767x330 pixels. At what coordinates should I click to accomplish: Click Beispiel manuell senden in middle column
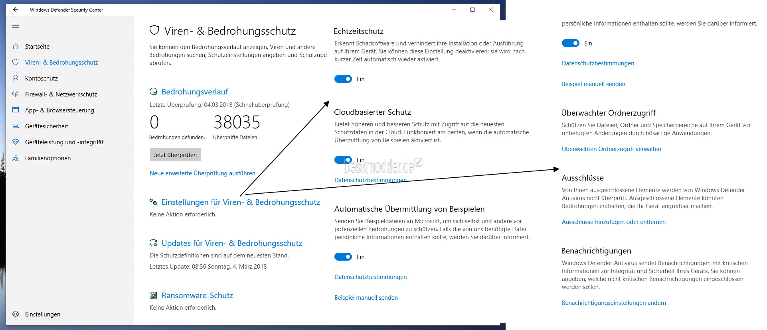pyautogui.click(x=366, y=298)
